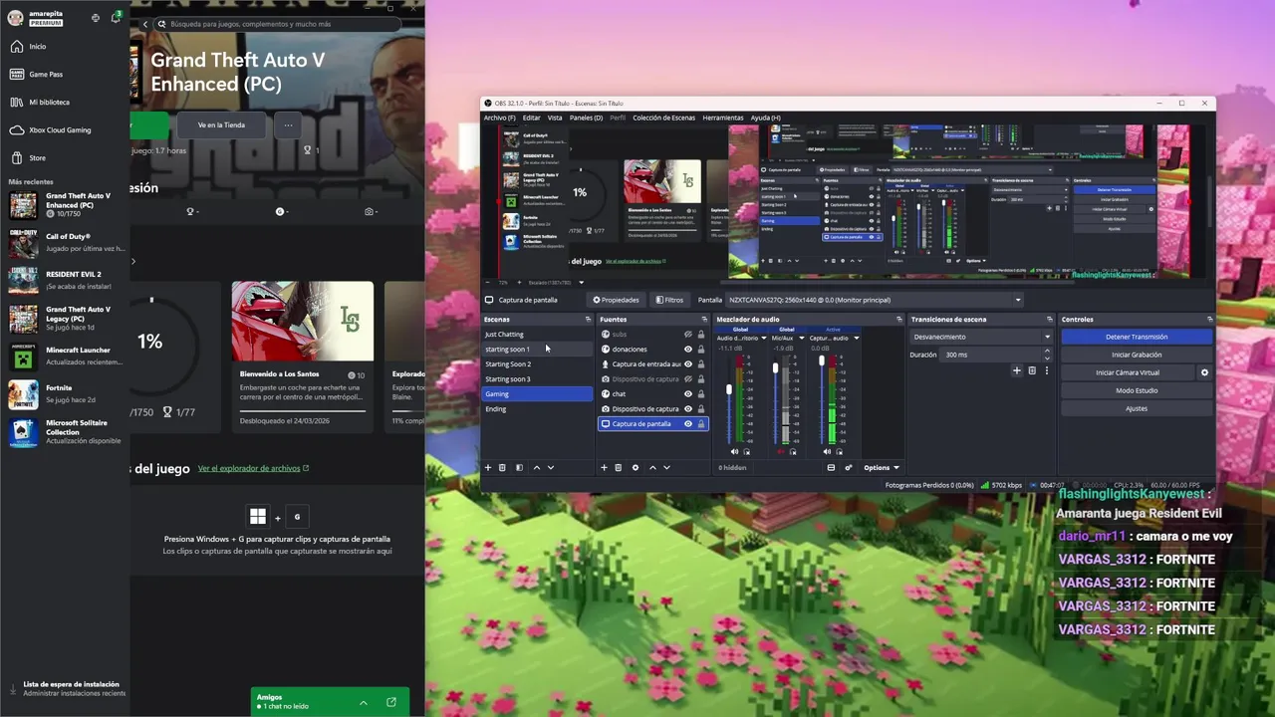1275x717 pixels.
Task: Increase transition Duración with stepper up arrow
Action: pyautogui.click(x=1047, y=351)
